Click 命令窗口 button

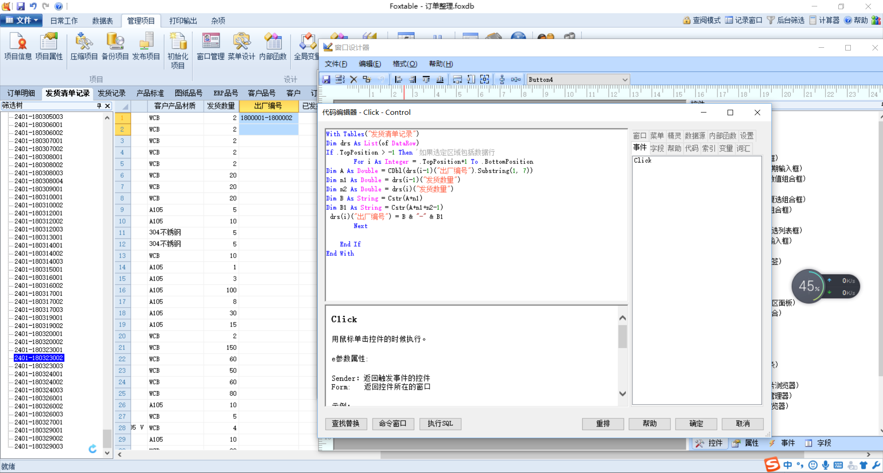[x=393, y=423]
